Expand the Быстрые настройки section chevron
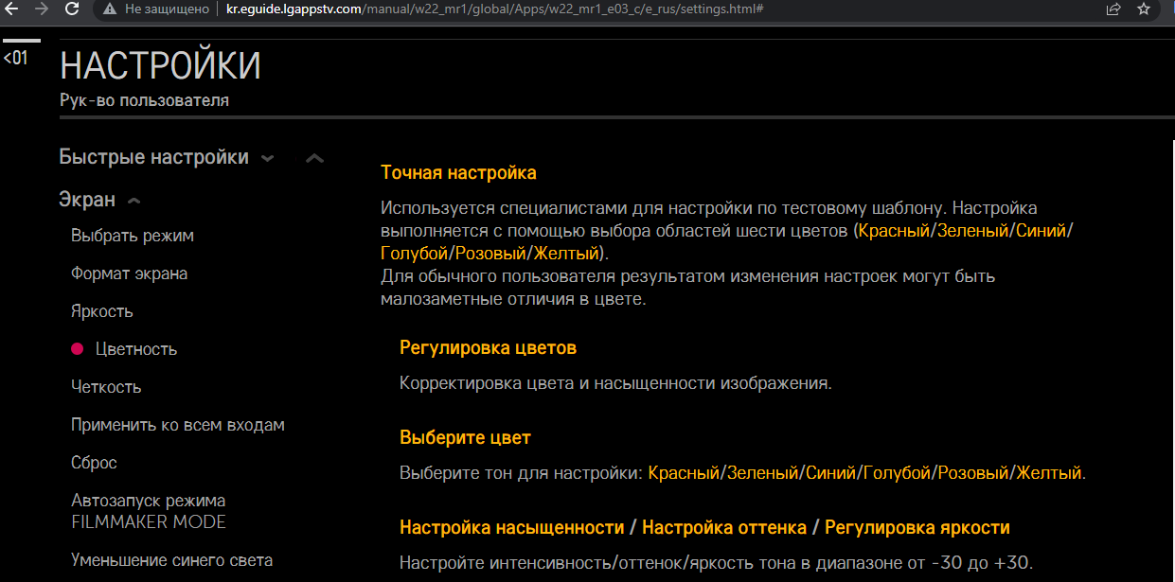 point(268,158)
